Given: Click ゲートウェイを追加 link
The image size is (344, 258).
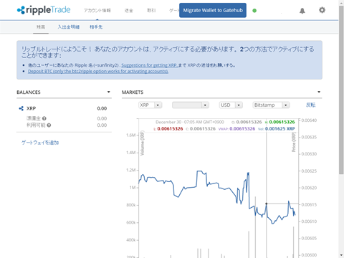Looking at the screenshot, I should pos(40,143).
